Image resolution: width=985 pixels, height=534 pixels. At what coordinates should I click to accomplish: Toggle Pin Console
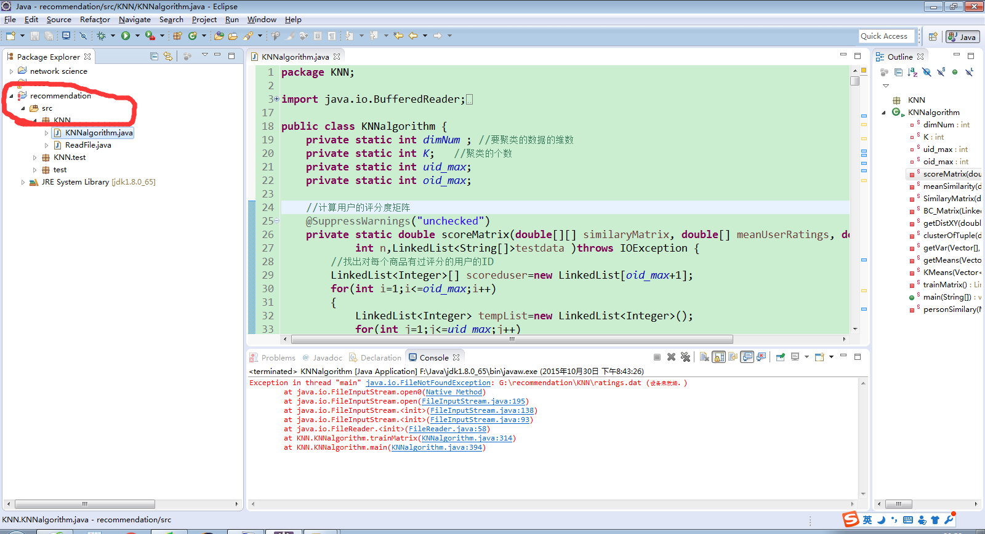[x=780, y=357]
